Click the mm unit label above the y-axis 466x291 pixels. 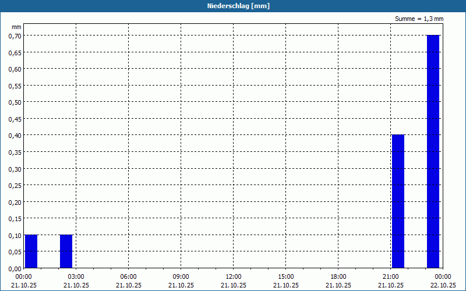pos(17,27)
